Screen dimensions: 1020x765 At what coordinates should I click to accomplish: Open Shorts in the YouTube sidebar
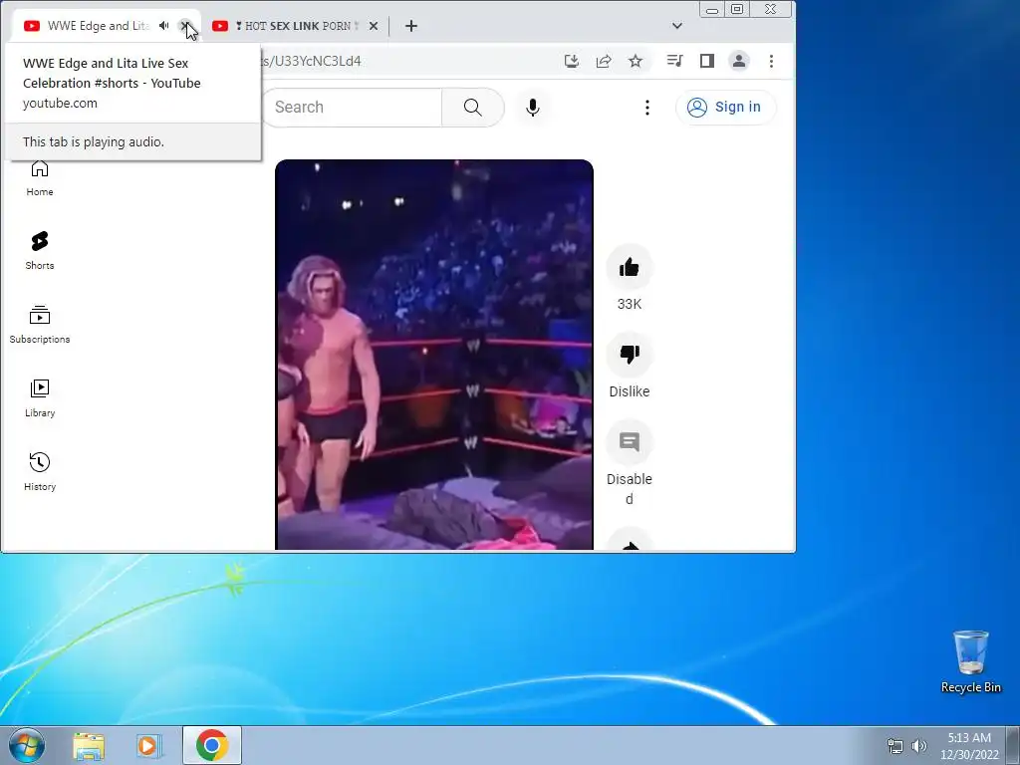(40, 250)
